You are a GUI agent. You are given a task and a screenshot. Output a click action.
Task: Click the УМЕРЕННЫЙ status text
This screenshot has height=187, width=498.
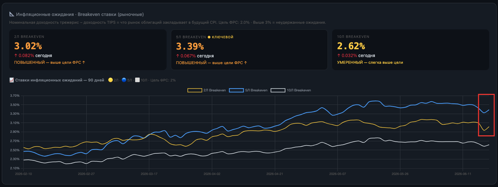pos(370,62)
